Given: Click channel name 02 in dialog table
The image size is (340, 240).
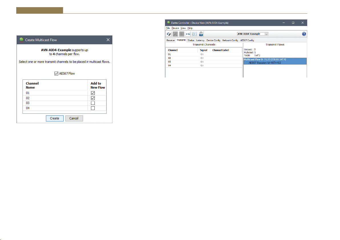Looking at the screenshot, I should coord(28,98).
